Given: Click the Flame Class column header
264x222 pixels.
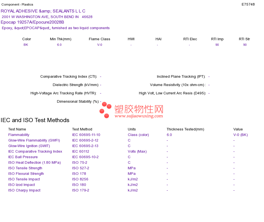Looking at the screenshot, I should pyautogui.click(x=99, y=39).
